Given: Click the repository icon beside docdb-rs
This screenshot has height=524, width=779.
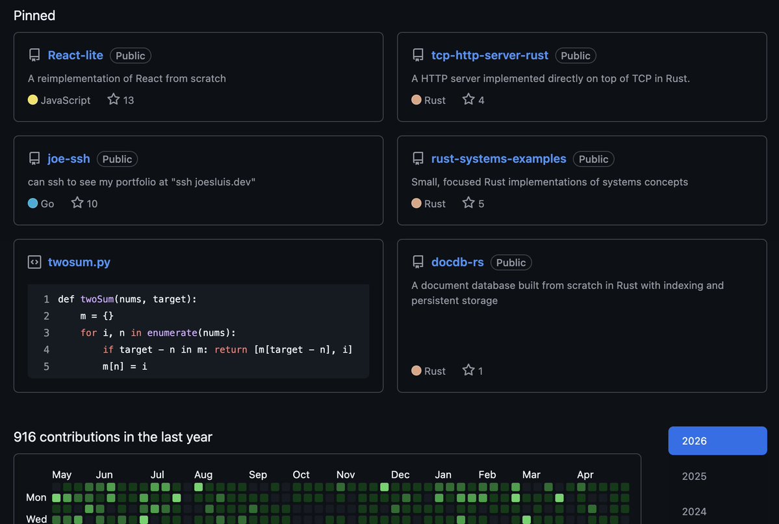Looking at the screenshot, I should coord(418,262).
